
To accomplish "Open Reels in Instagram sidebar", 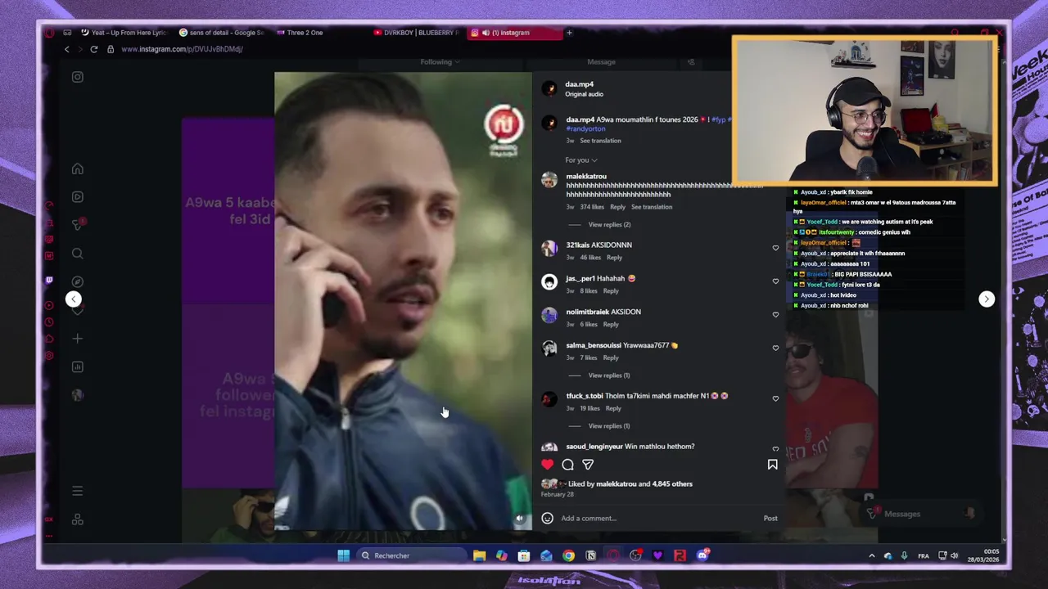I will 78,197.
